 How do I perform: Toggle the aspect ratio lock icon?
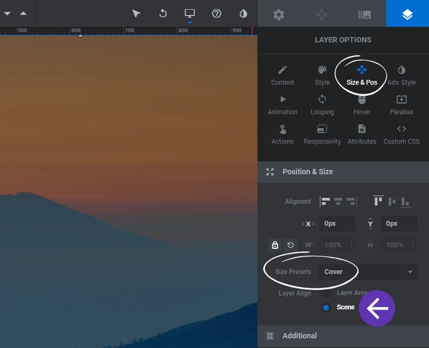pyautogui.click(x=275, y=245)
